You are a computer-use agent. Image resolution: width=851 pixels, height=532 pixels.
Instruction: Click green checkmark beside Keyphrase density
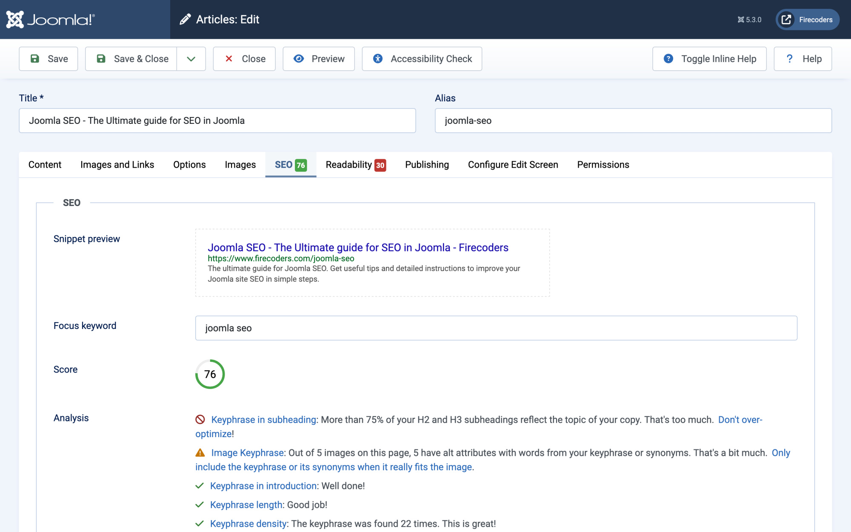199,523
